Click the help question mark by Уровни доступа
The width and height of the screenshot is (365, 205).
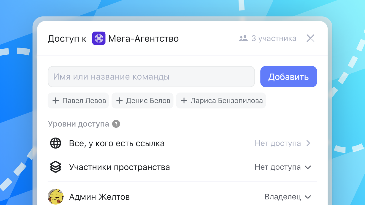tap(116, 124)
